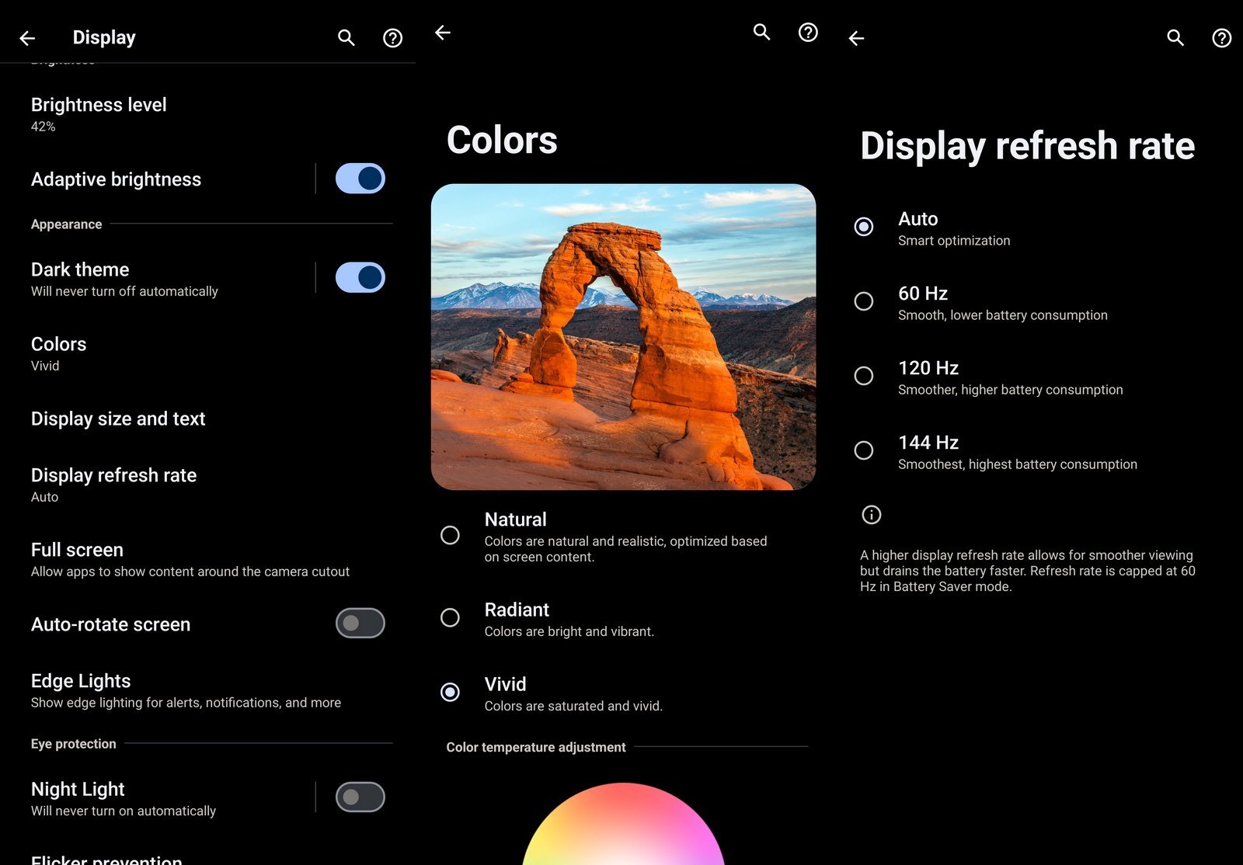Go back from the Display settings screen
Viewport: 1243px width, 865px height.
coord(28,37)
